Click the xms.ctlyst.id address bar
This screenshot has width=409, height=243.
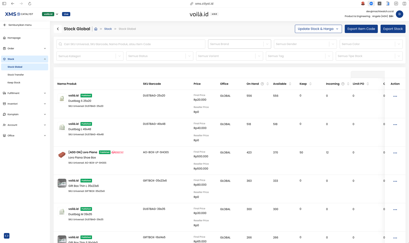point(202,4)
